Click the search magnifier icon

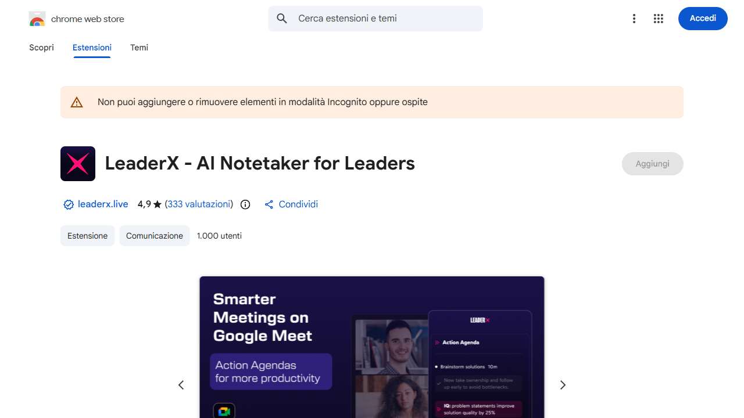pyautogui.click(x=282, y=19)
